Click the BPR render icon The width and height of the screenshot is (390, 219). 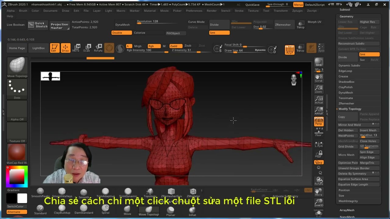click(319, 62)
